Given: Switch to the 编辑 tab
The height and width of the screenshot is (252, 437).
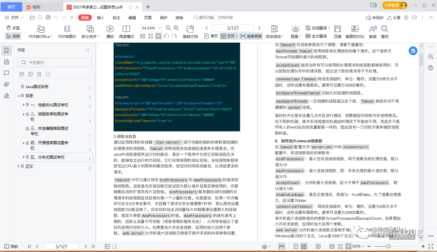Looking at the screenshot, I should (x=132, y=17).
